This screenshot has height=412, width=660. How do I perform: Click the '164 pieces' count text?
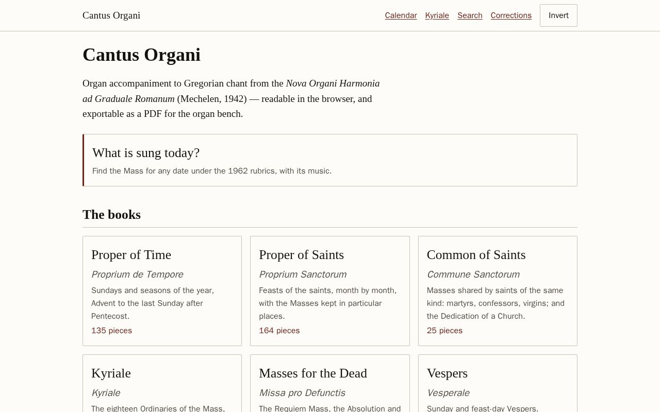tap(279, 331)
